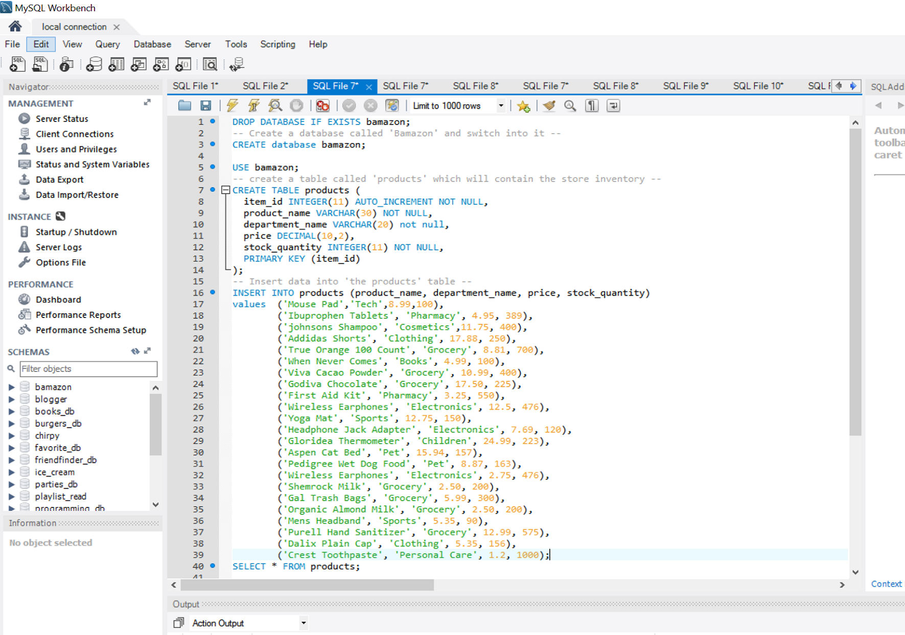Open the Edit menu
The height and width of the screenshot is (635, 905).
click(x=41, y=44)
